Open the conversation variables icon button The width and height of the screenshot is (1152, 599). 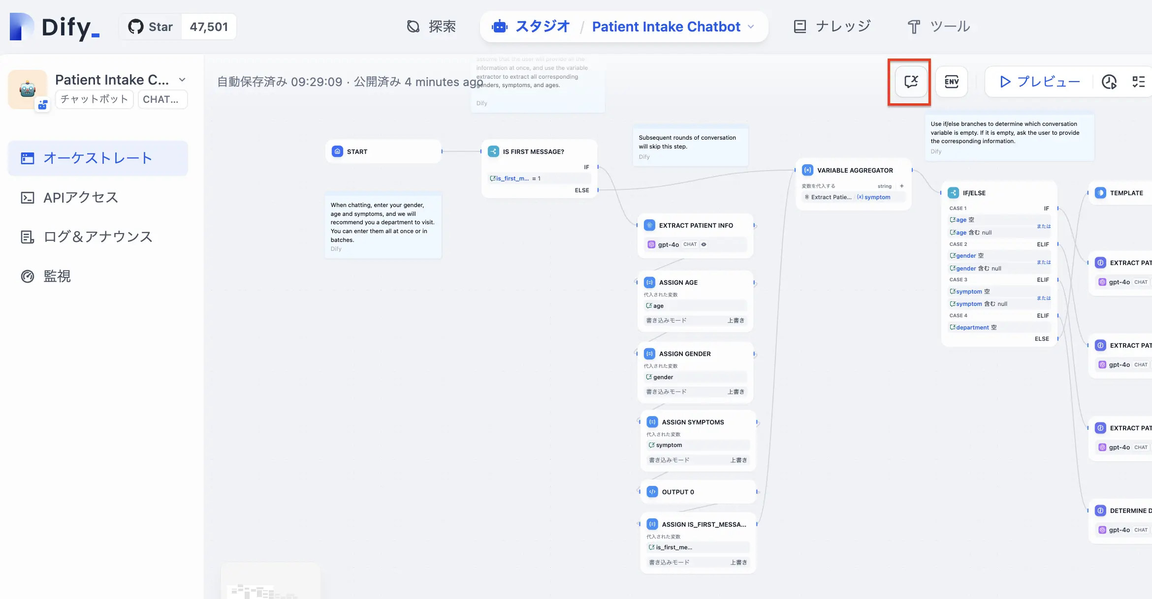click(x=911, y=82)
